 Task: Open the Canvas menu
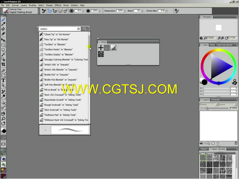point(15,5)
